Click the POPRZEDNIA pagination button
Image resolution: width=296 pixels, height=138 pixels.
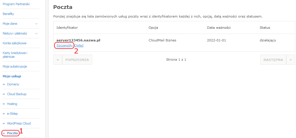77,60
